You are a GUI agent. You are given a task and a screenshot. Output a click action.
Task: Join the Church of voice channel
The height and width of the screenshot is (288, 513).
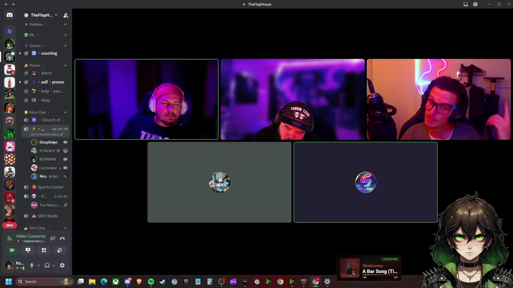pyautogui.click(x=45, y=120)
